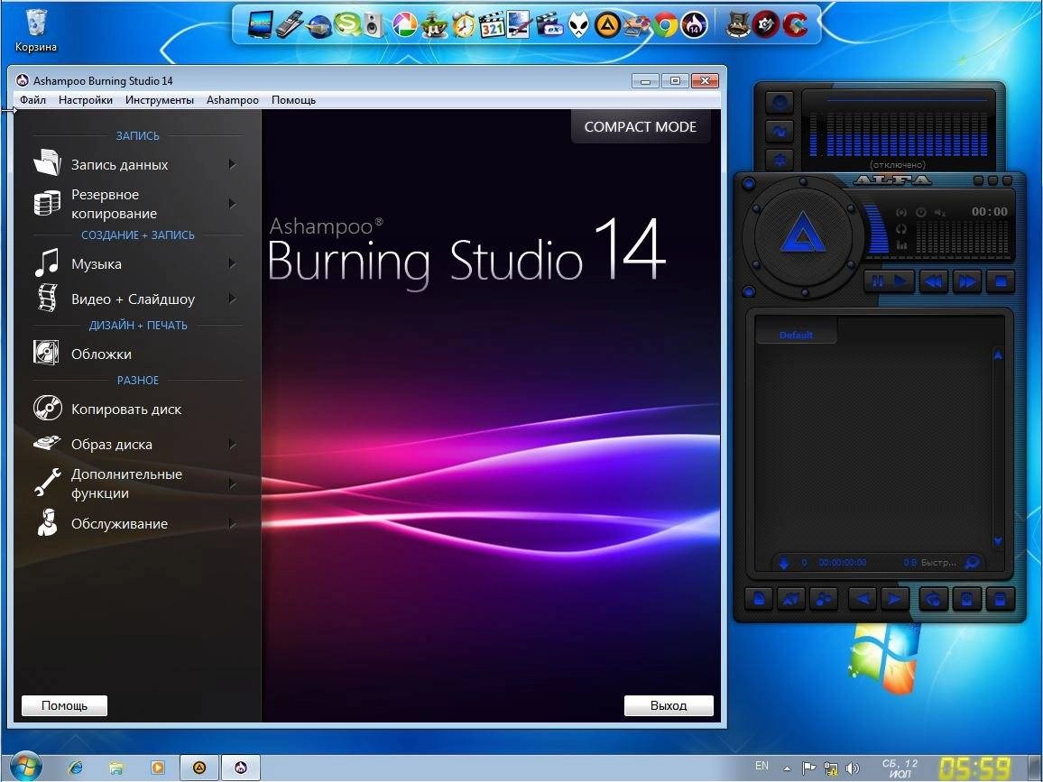Open the Инструменты menu
1043x782 pixels.
[160, 100]
